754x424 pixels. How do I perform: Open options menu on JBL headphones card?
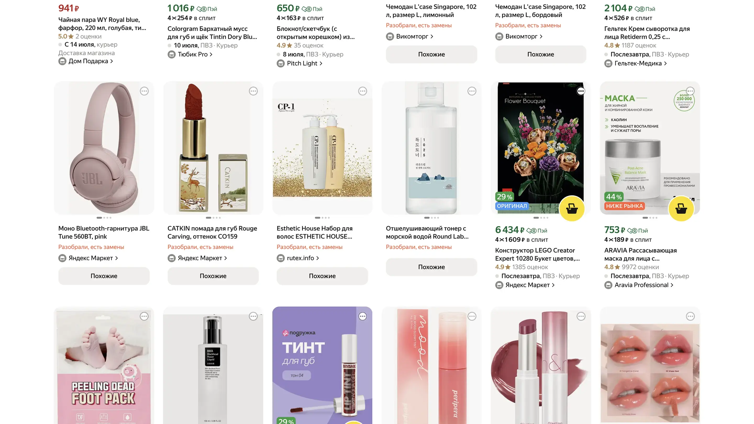pos(144,91)
